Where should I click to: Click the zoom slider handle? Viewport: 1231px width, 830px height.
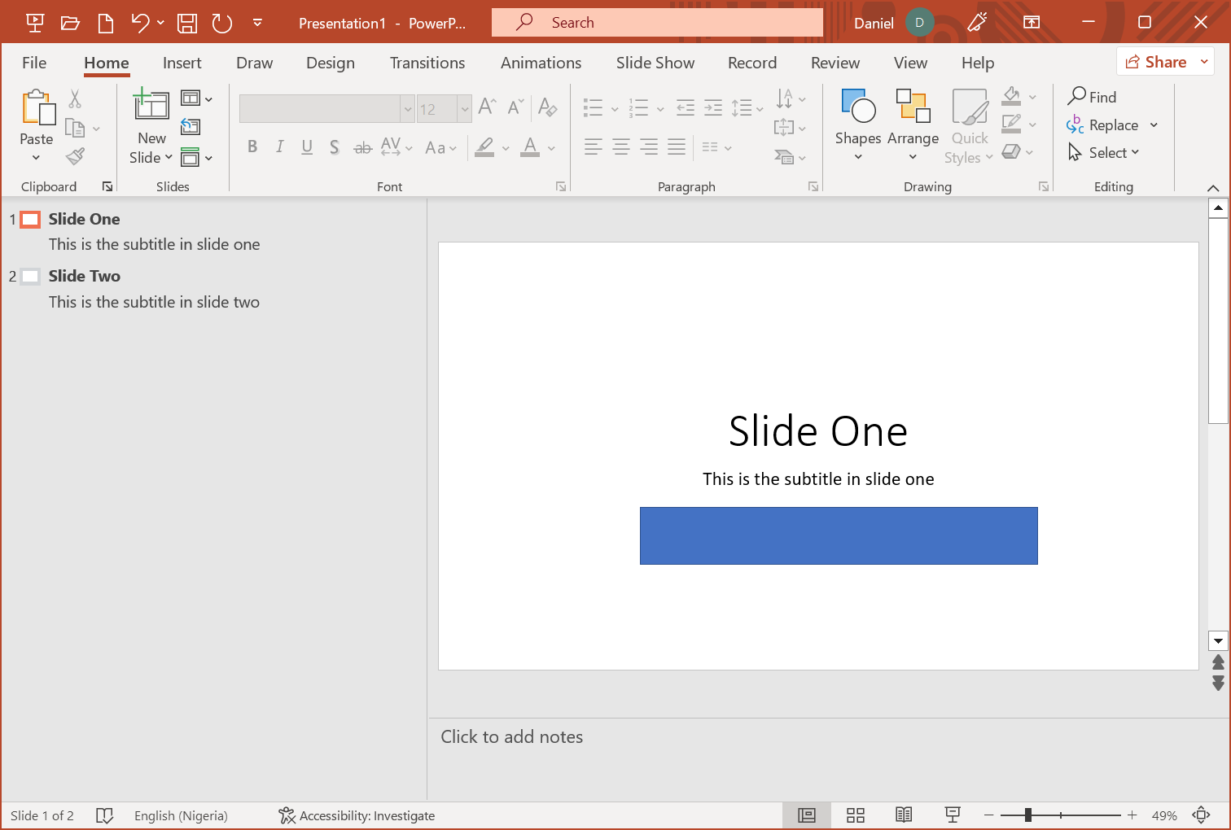1028,815
